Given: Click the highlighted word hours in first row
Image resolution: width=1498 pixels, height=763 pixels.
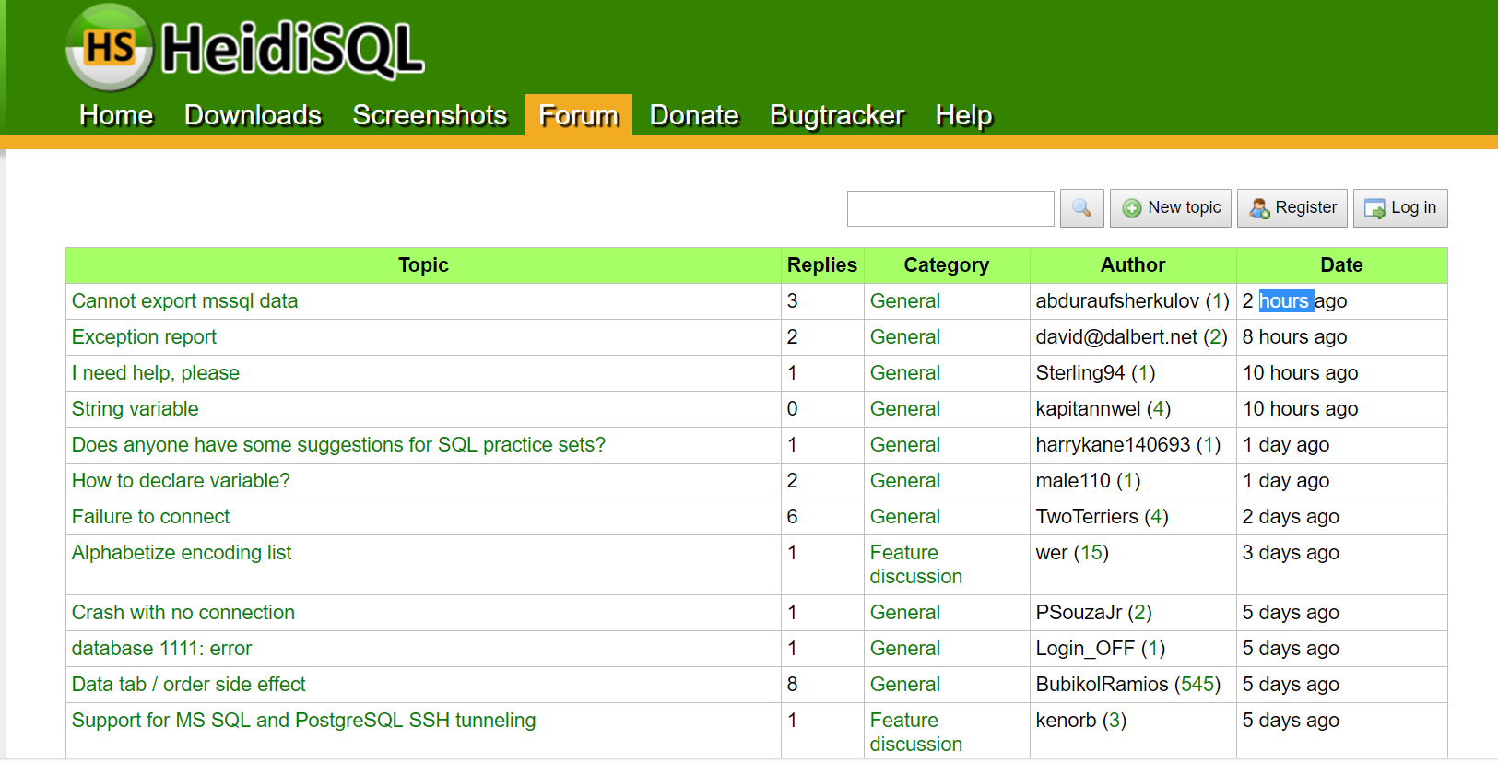Looking at the screenshot, I should [x=1285, y=301].
